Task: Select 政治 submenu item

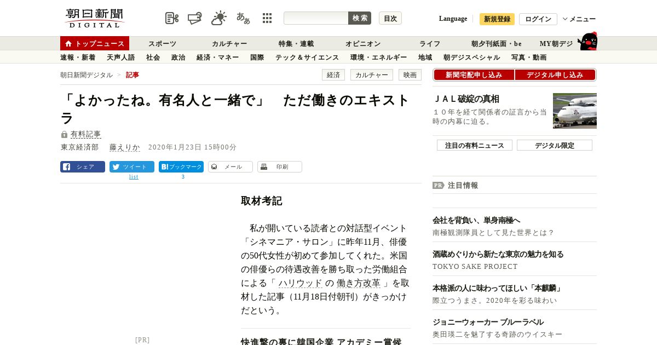Action: click(x=178, y=57)
